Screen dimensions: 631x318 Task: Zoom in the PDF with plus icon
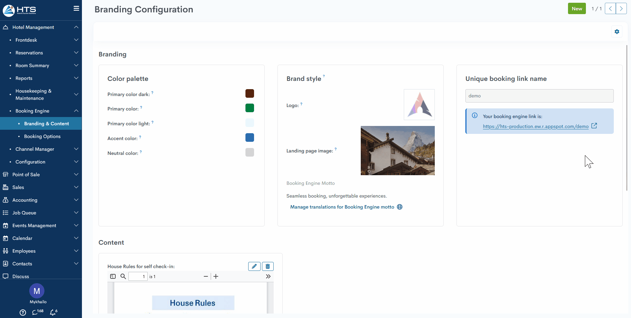pyautogui.click(x=216, y=276)
